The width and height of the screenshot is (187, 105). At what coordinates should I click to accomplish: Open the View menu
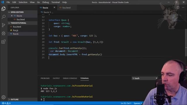pos(32,2)
